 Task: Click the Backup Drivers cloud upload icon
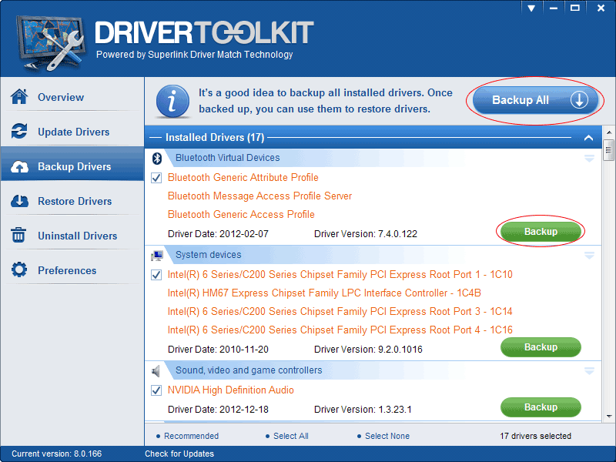[19, 166]
